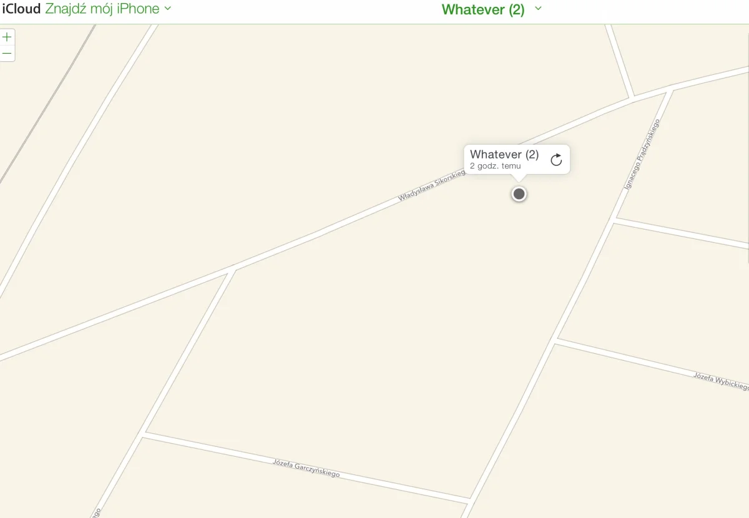Click the Ignacego Prądzyńskiego street label

pyautogui.click(x=642, y=154)
